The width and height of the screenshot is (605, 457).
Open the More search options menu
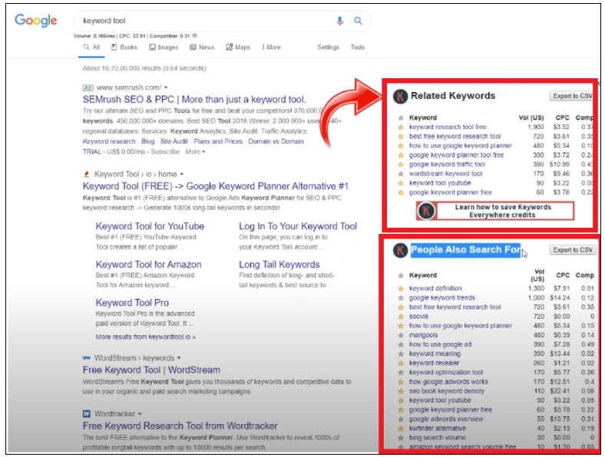(271, 48)
